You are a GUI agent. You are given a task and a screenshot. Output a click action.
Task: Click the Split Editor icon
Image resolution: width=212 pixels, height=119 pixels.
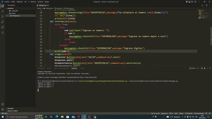(x=207, y=5)
